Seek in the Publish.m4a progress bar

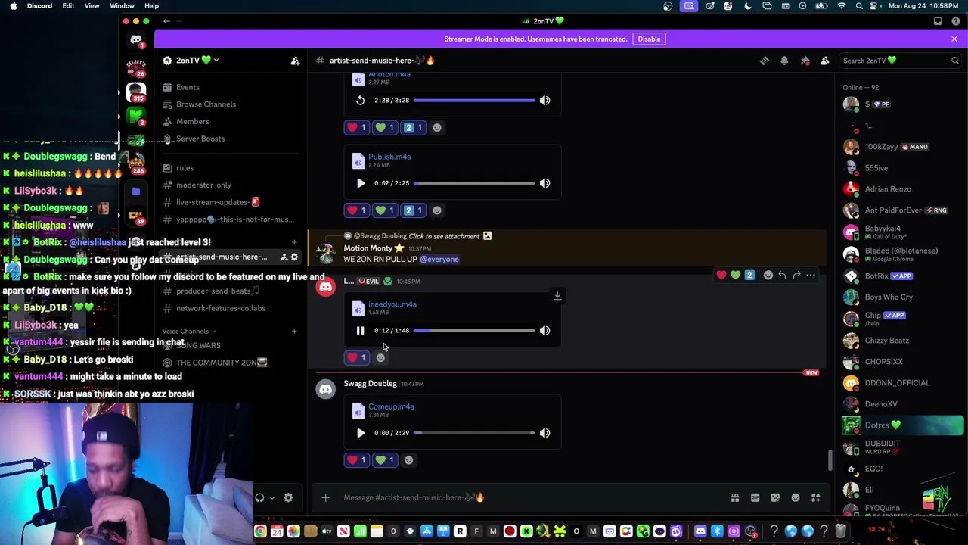coord(474,183)
